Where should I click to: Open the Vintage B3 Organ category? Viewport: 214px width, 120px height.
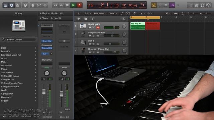tap(19, 76)
